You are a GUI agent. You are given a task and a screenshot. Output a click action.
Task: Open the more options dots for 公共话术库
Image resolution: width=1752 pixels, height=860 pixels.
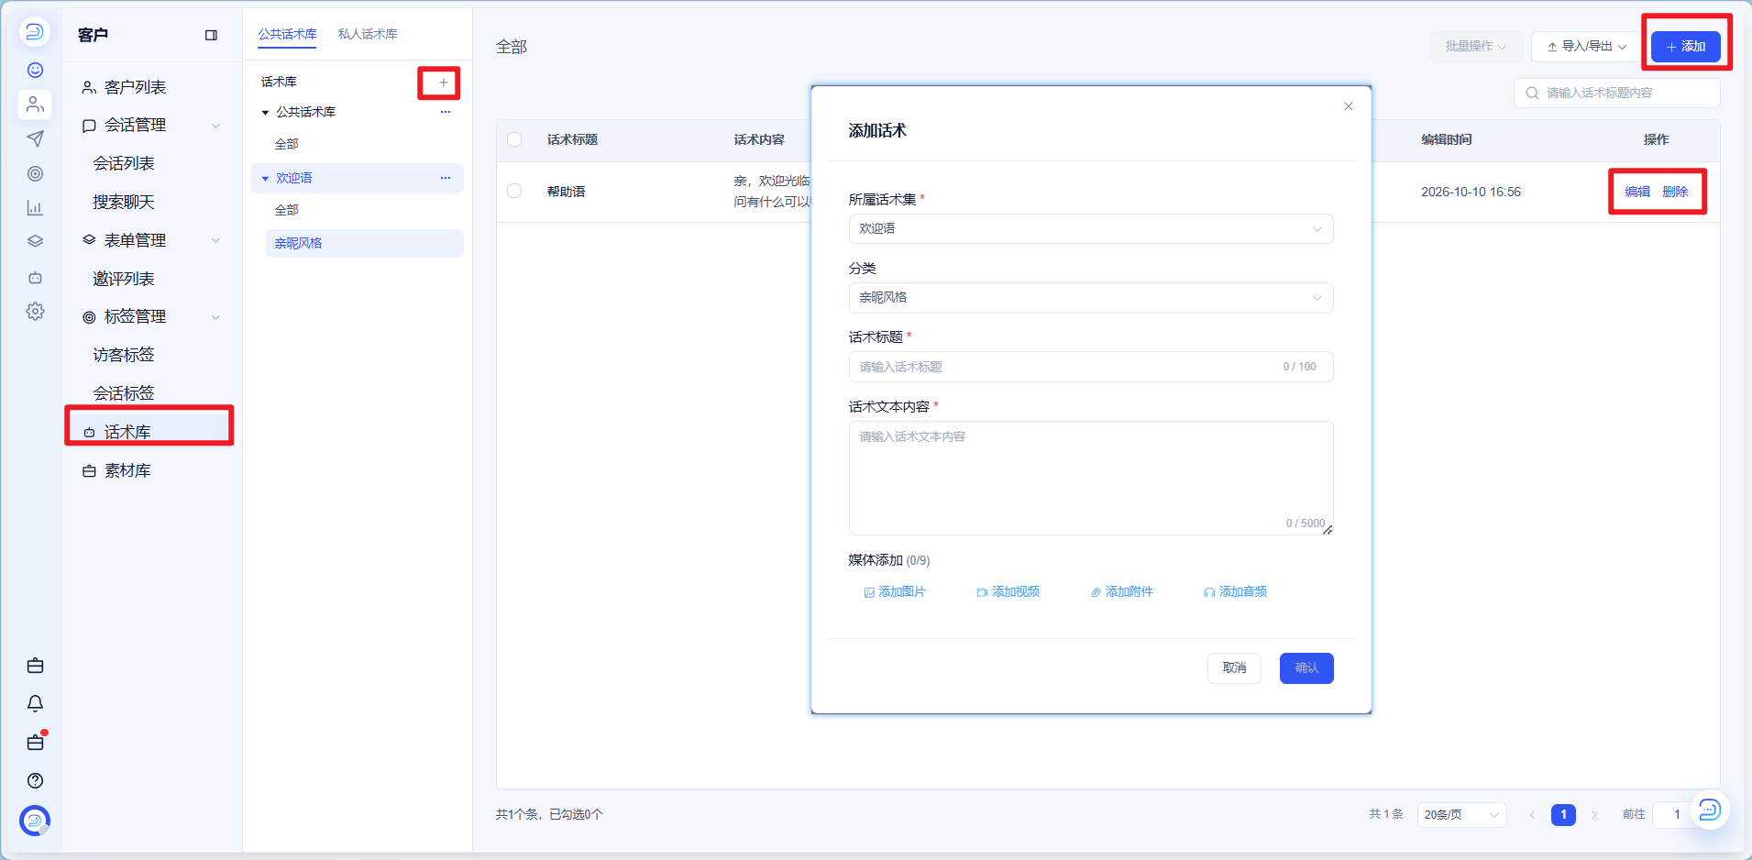coord(446,112)
